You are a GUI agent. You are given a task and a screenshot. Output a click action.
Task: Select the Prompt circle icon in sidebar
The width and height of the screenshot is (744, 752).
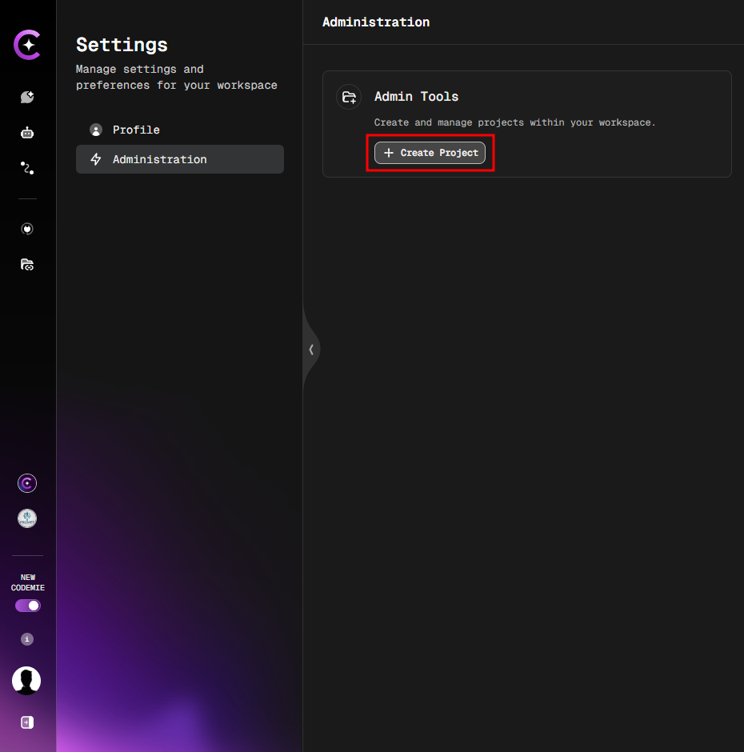27,518
